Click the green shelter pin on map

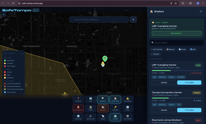(105, 58)
